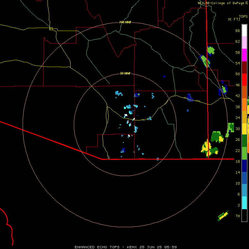The image size is (249, 249).
Task: Click the '50 NMI' range ring label
Action: (125, 73)
